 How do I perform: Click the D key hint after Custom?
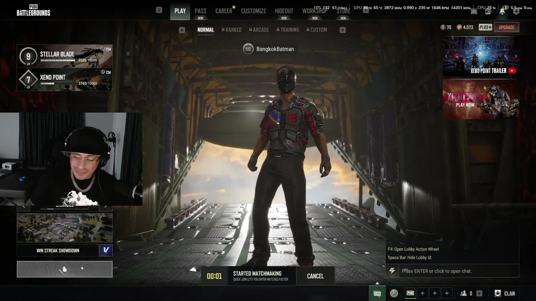343,30
